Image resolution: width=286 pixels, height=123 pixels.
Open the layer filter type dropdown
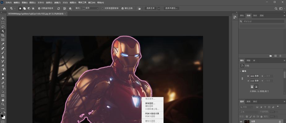coord(247,107)
